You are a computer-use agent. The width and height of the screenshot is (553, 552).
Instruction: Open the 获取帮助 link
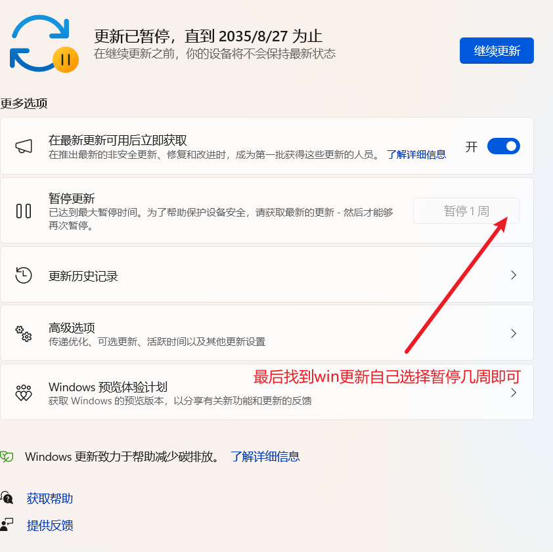[x=50, y=498]
